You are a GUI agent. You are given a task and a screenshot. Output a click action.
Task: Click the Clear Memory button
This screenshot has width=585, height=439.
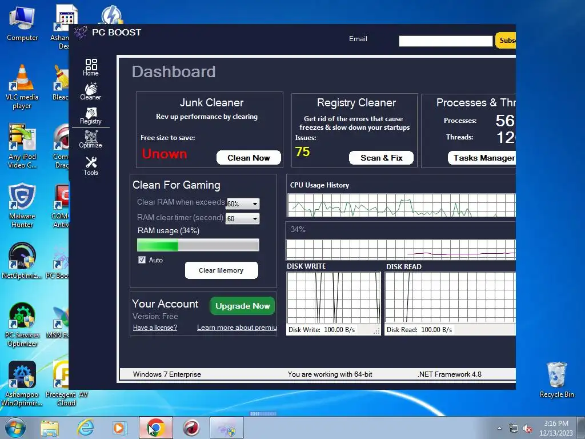[x=221, y=270]
